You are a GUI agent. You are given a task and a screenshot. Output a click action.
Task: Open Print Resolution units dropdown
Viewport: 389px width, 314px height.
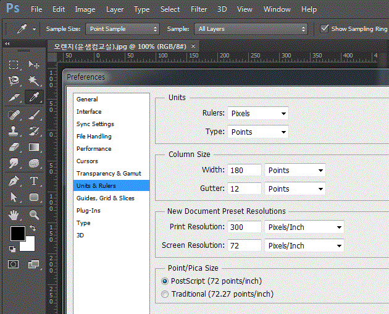tap(304, 227)
